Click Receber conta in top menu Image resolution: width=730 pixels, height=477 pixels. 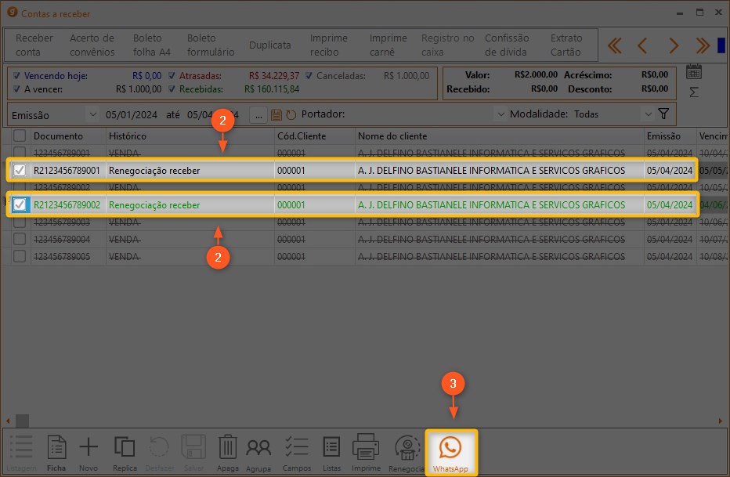tap(34, 45)
